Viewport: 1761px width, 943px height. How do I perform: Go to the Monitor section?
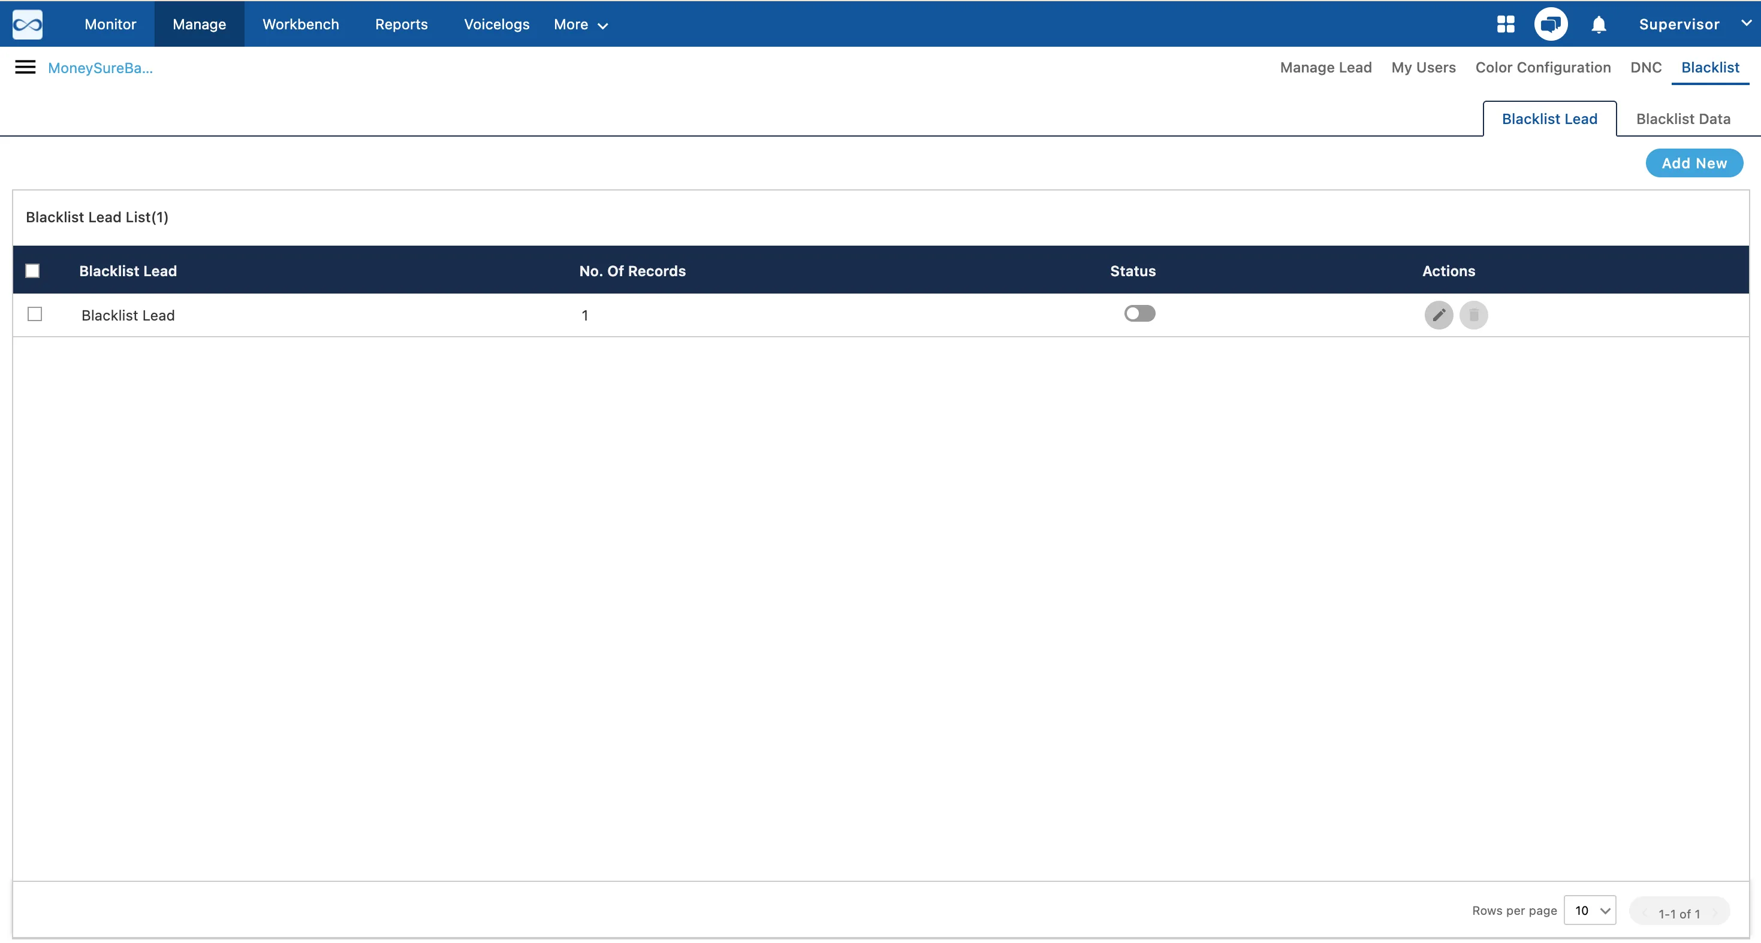pos(110,25)
